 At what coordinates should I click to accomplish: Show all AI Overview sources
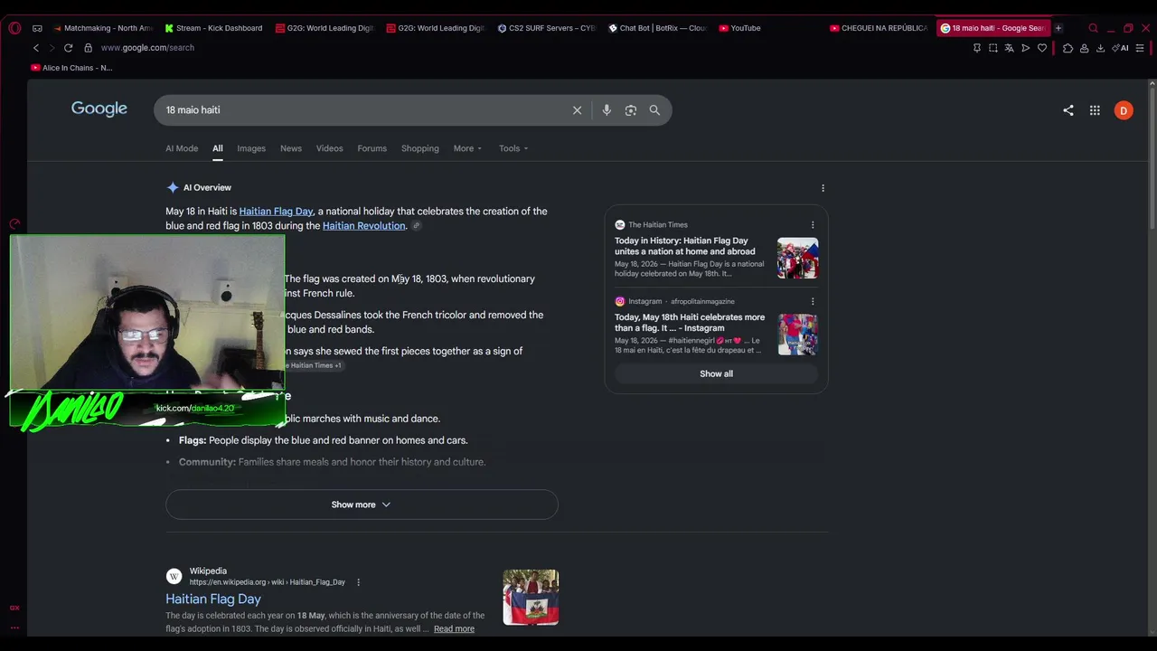716,373
